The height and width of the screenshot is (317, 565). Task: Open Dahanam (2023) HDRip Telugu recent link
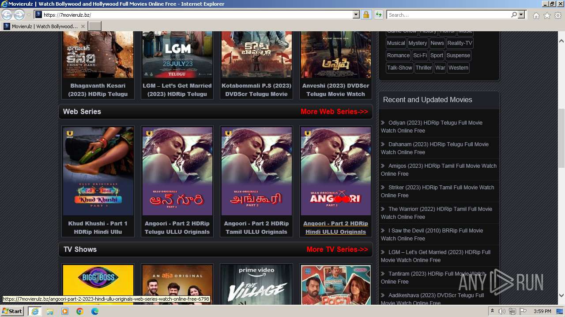coord(435,148)
